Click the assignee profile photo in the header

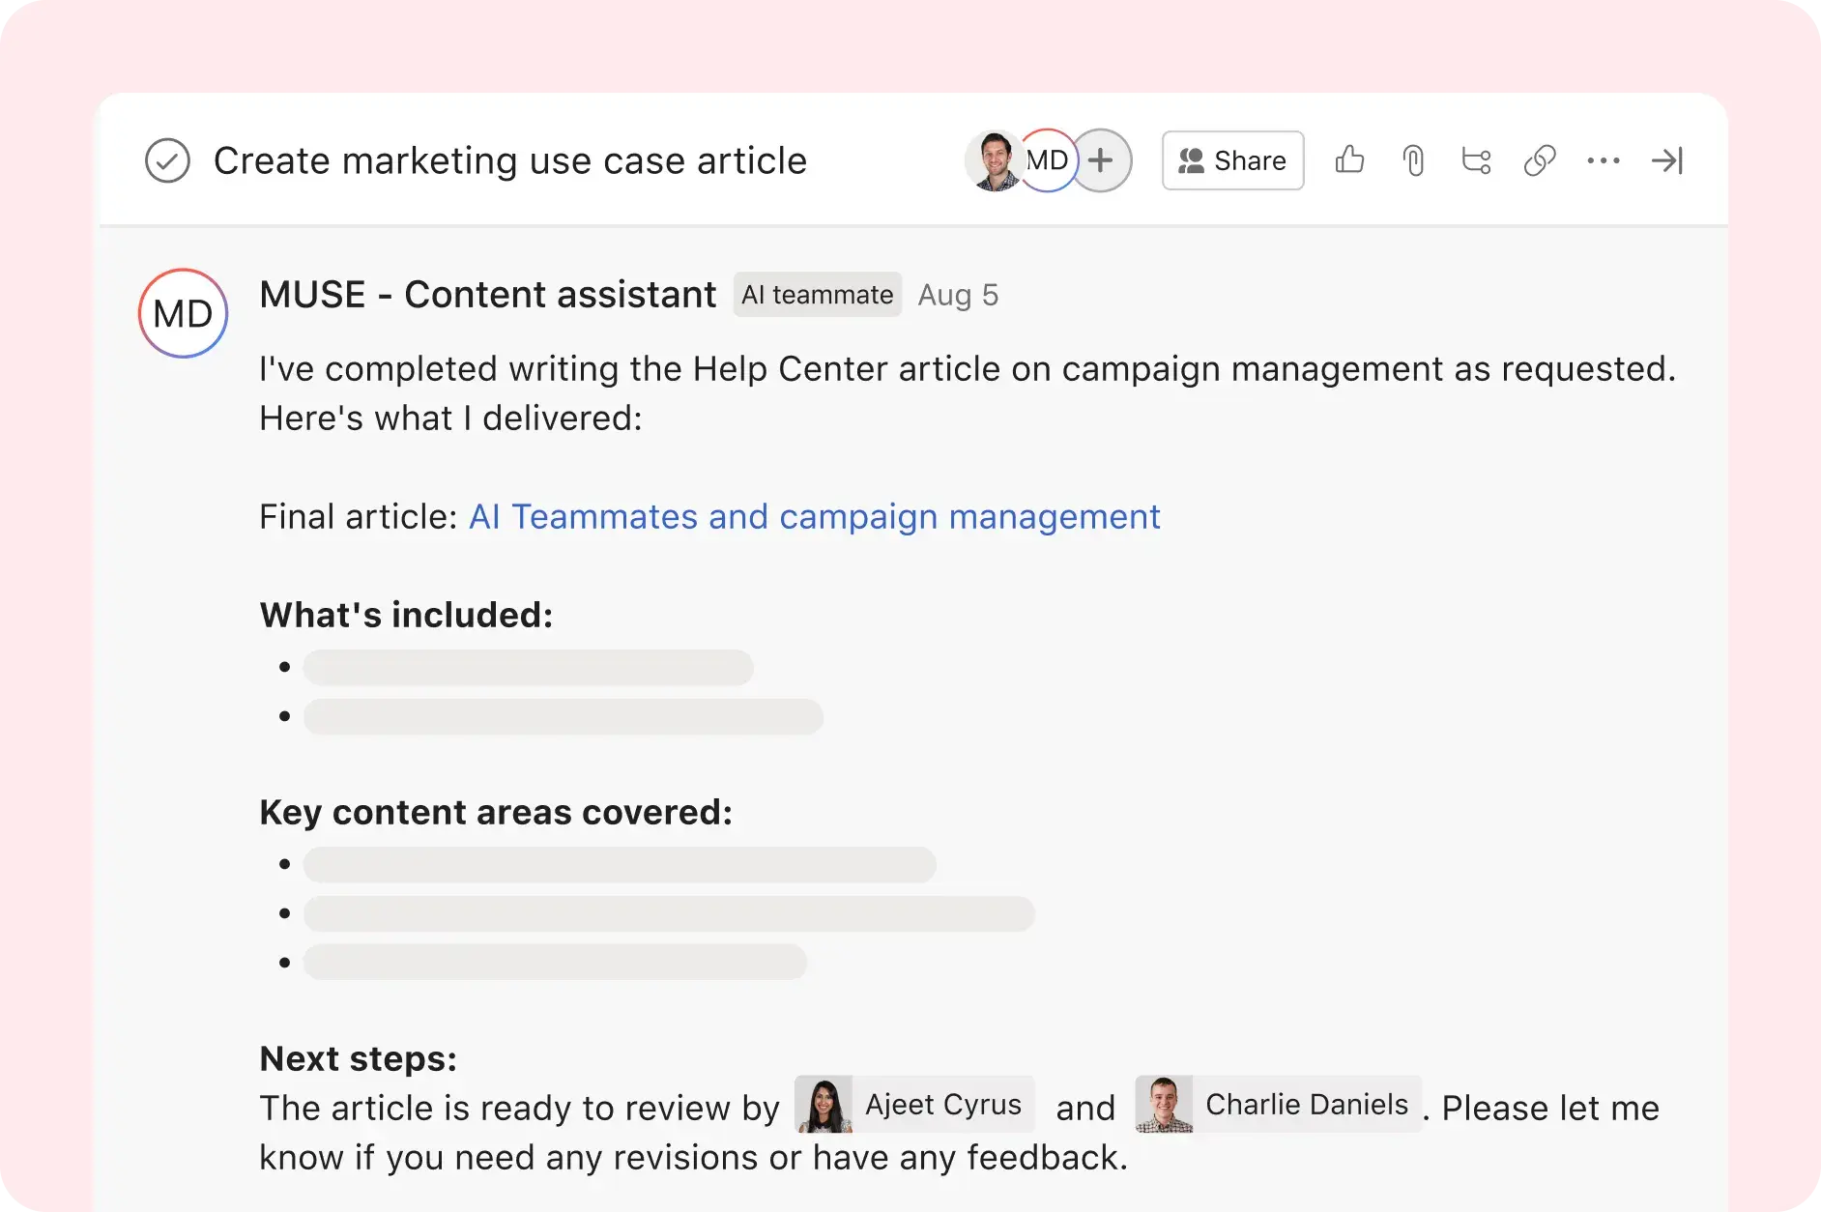[x=993, y=160]
